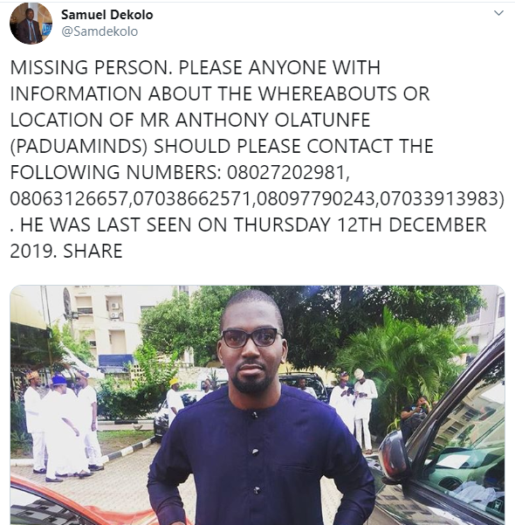
Task: Open the attached photo of the man
Action: point(257,405)
